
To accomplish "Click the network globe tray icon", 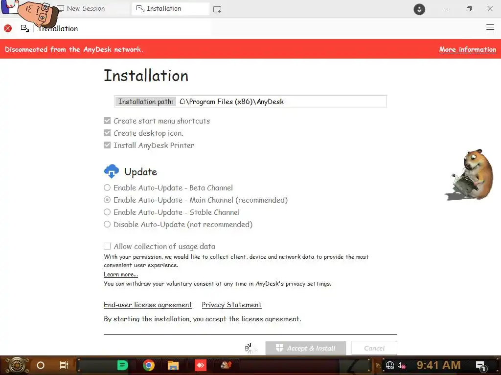I will pos(390,365).
